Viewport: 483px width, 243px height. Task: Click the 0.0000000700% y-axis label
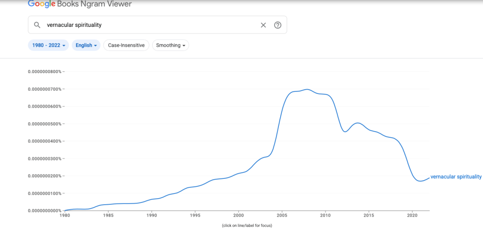(44, 89)
